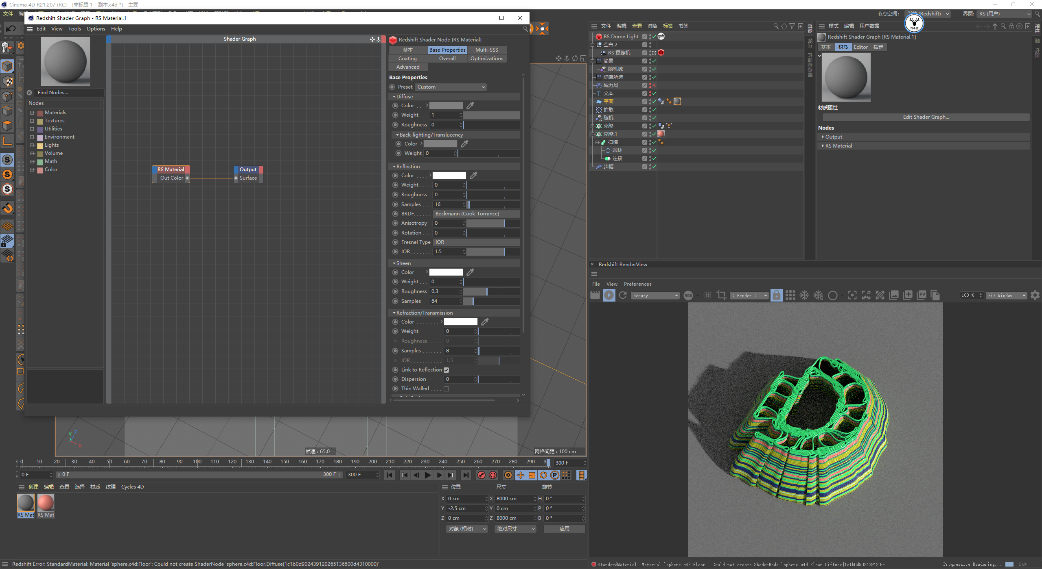The width and height of the screenshot is (1042, 569).
Task: Enable Thin Walled checkbox
Action: pyautogui.click(x=447, y=389)
